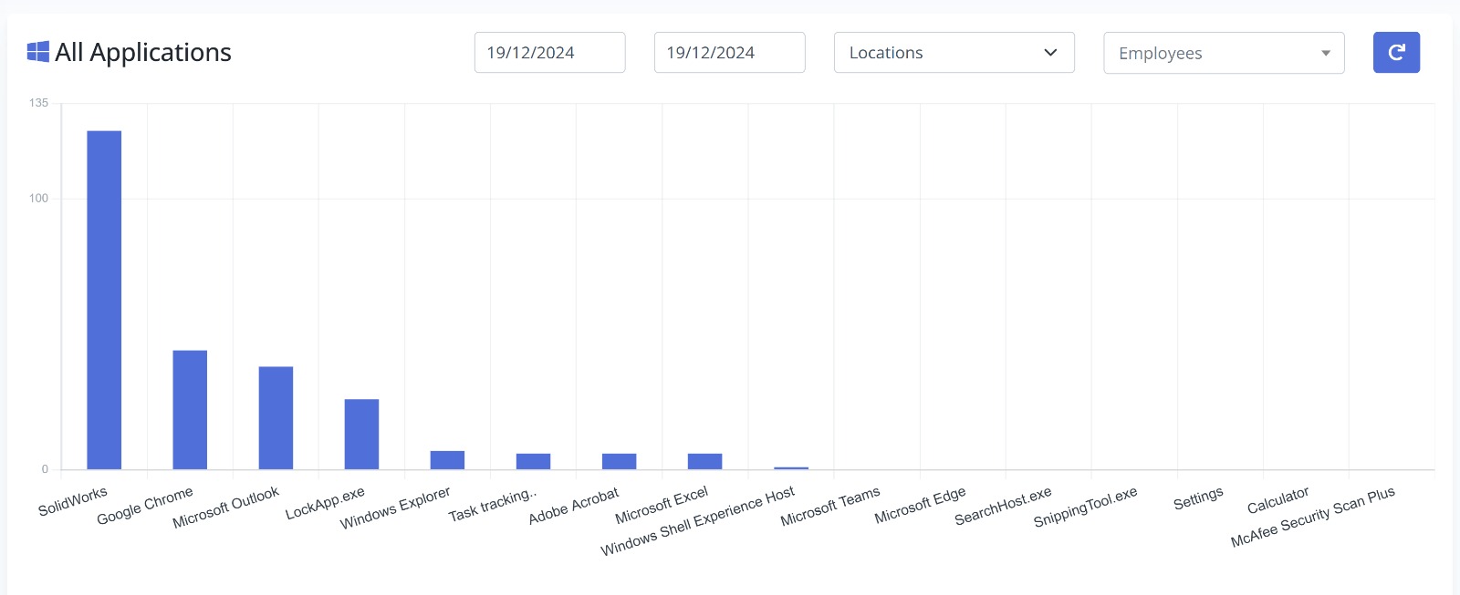Click the SolidWorks bar in chart
The image size is (1460, 595).
point(104,300)
